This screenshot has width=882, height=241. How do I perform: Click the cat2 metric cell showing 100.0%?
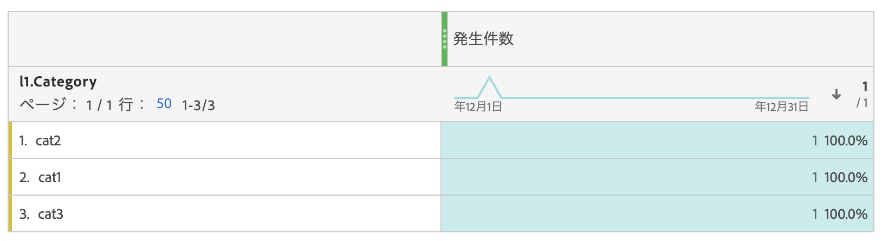[657, 140]
